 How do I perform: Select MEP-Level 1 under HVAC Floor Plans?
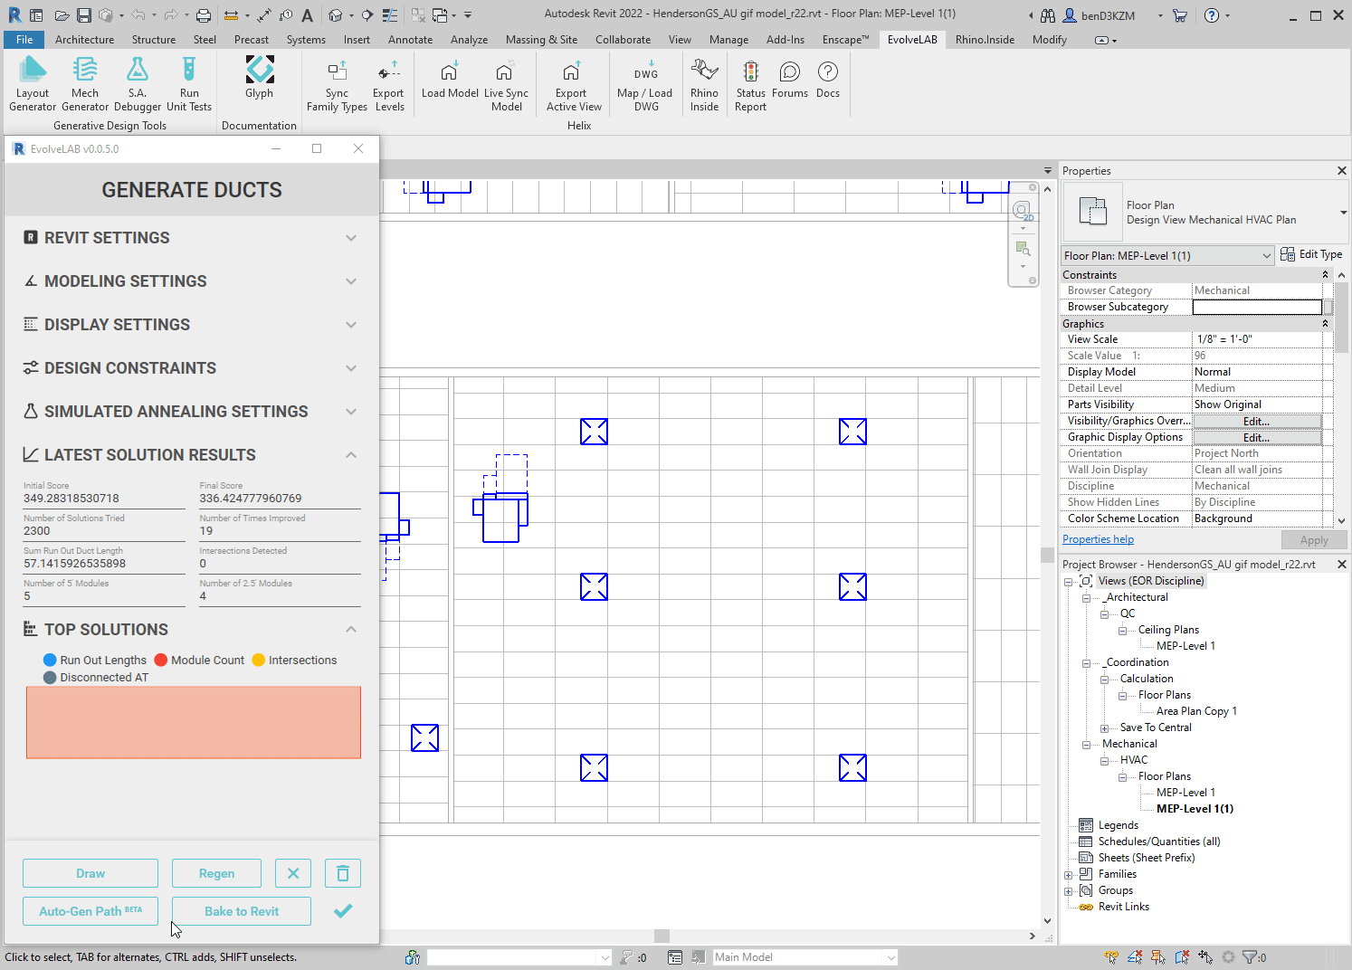[x=1185, y=793]
